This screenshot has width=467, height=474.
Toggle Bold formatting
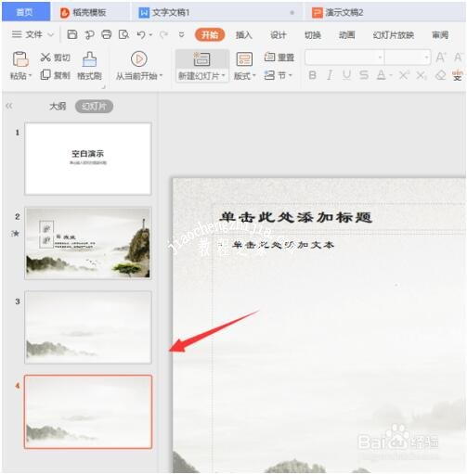coord(313,75)
